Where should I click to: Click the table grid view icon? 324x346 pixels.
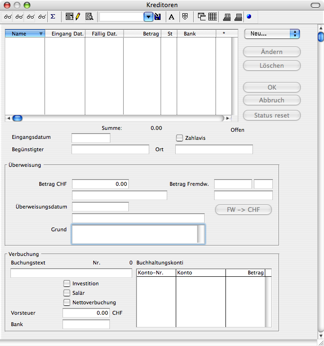(213, 17)
